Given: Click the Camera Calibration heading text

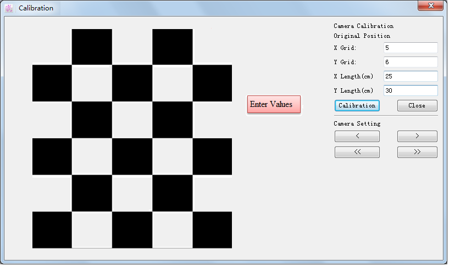Looking at the screenshot, I should tap(363, 26).
